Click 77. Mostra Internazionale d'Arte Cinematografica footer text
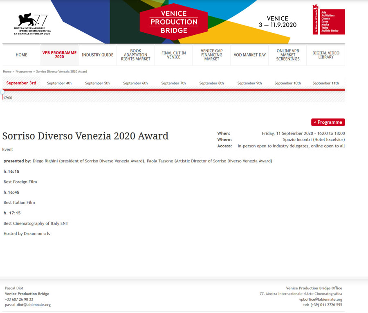368x313 pixels. (x=301, y=294)
